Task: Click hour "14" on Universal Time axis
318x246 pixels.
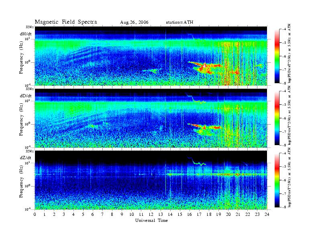Action: [x=170, y=214]
